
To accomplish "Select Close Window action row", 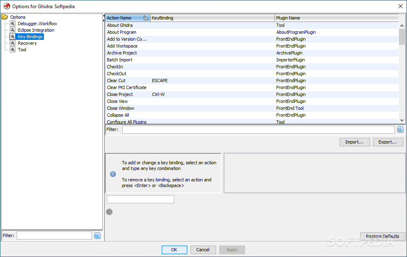I will coord(252,108).
